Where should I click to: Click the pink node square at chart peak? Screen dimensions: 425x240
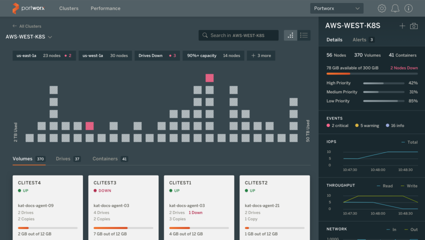tap(209, 78)
